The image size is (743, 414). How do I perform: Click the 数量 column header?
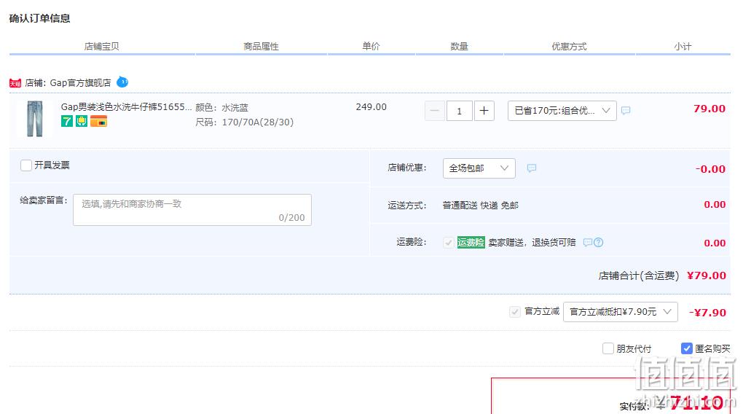tap(459, 47)
